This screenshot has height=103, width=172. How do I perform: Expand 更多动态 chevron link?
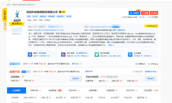coord(77,64)
